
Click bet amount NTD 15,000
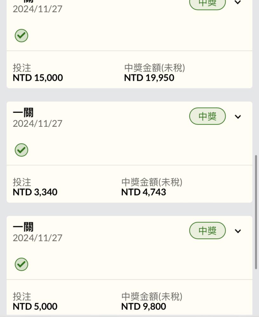point(38,78)
